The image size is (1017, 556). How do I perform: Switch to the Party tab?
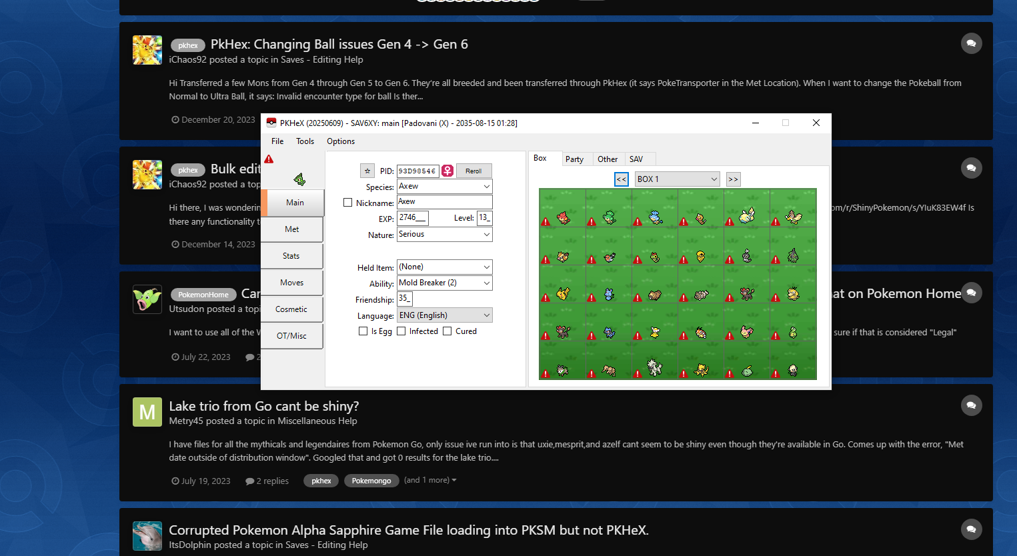pyautogui.click(x=574, y=159)
